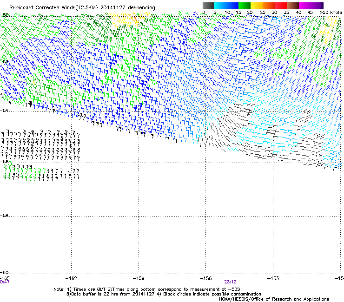Click the latitude label -58
344x302 pixels.
click(x=4, y=216)
